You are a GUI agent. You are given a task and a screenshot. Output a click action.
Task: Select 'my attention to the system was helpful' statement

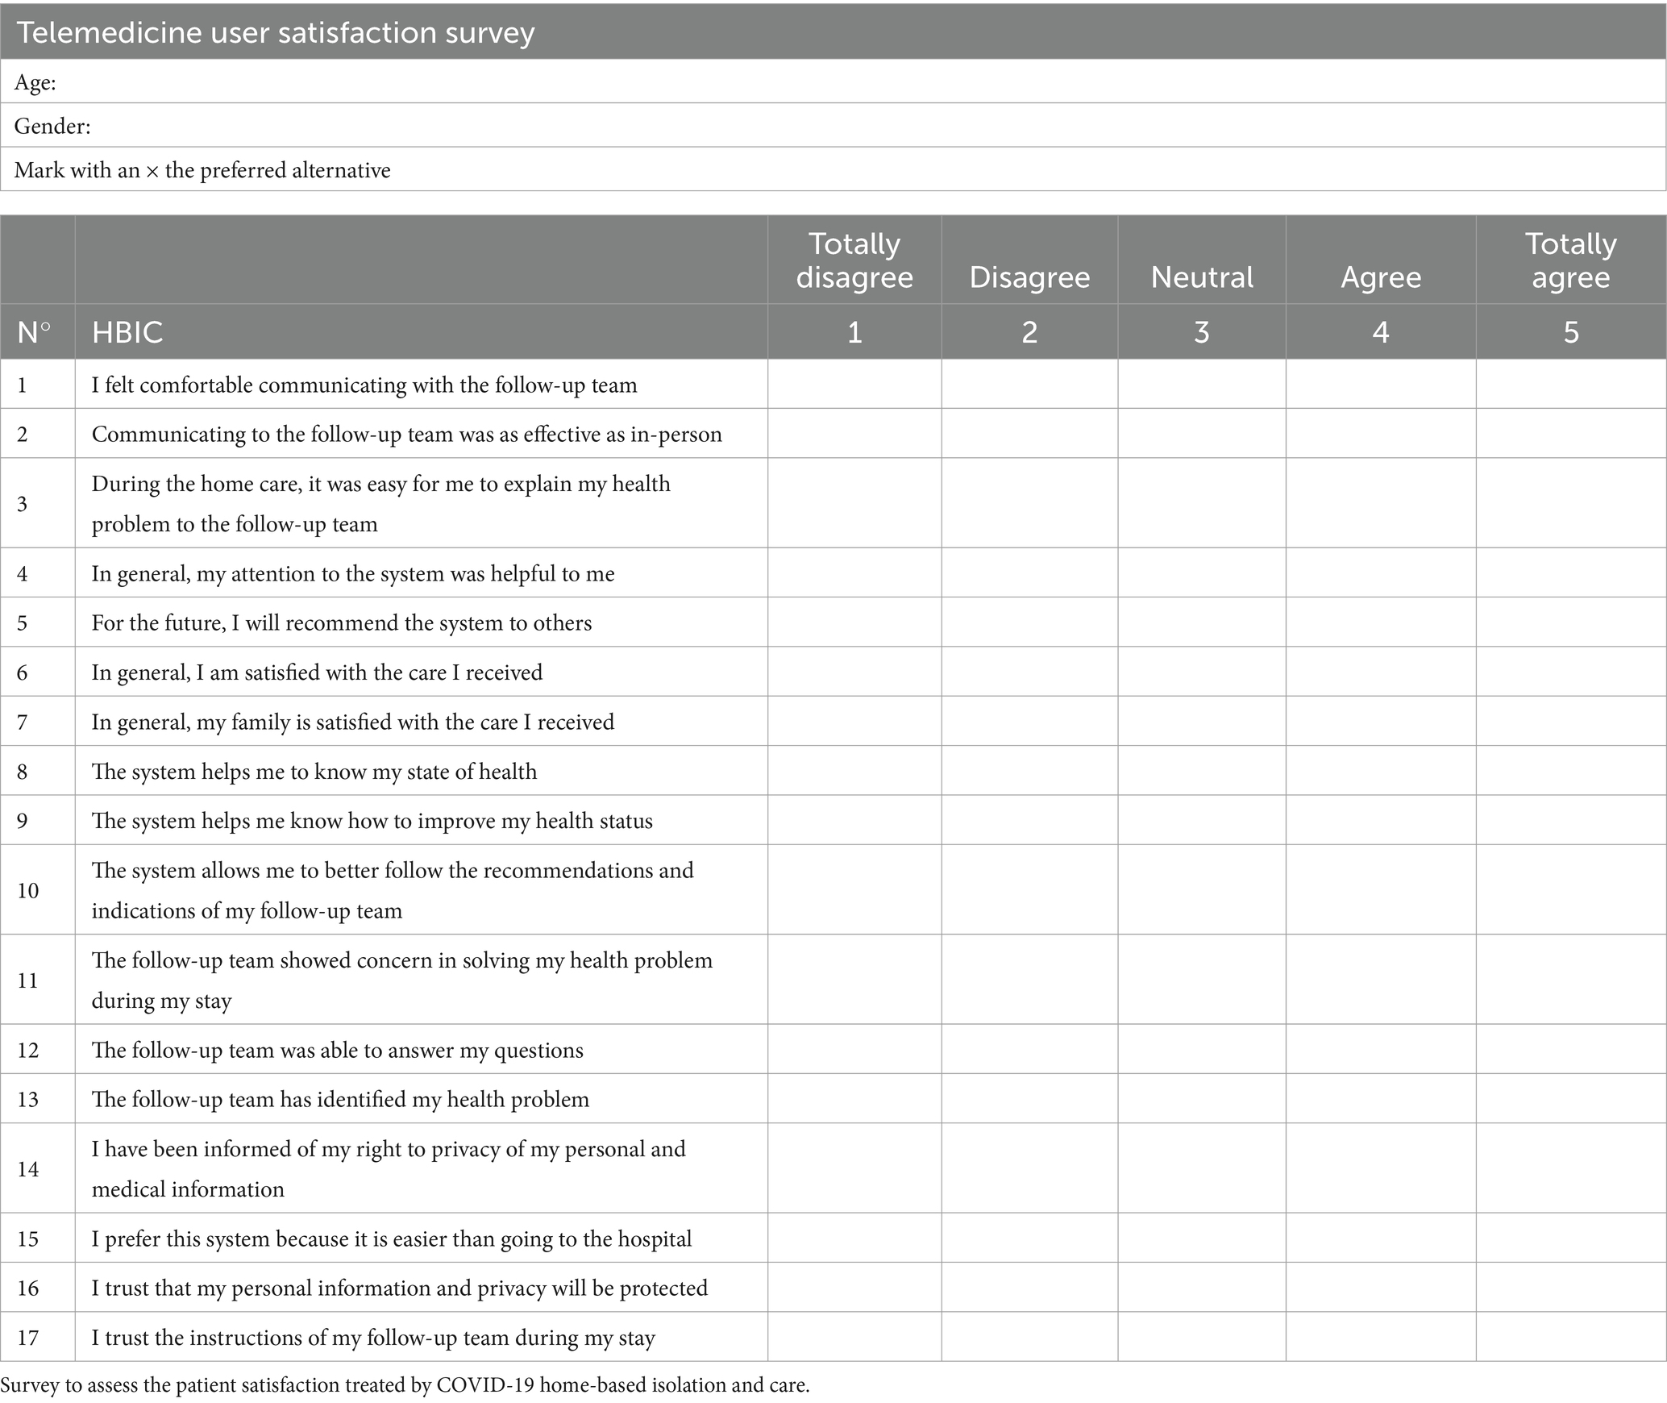pos(353,573)
